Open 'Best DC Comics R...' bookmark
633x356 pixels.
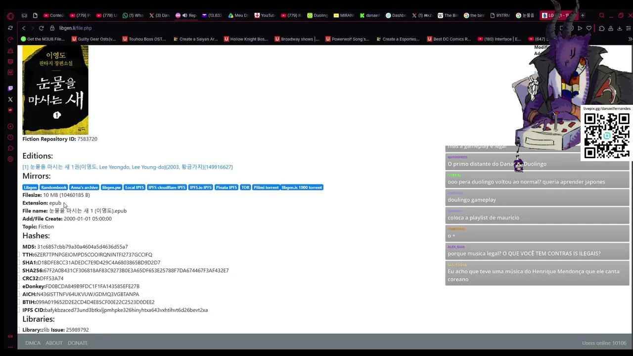(449, 39)
